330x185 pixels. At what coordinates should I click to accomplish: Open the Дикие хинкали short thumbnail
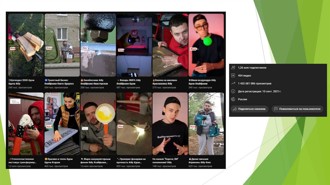tap(206, 124)
